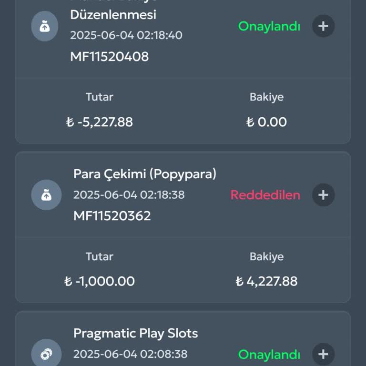366x366 pixels.
Task: Click the Düzenlenmesi transaction title
Action: tap(113, 15)
